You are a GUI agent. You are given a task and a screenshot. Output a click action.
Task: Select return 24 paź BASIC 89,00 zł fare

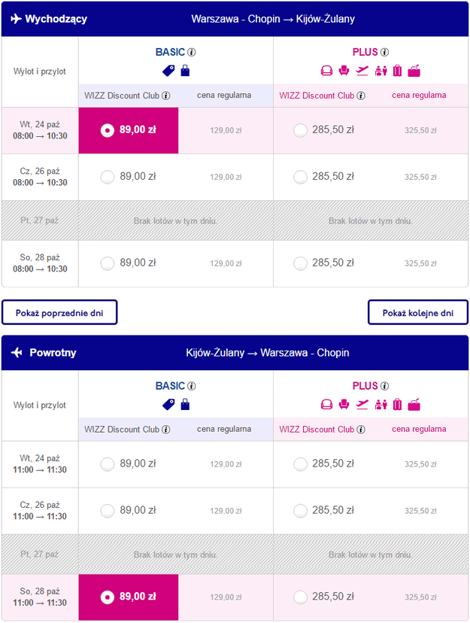[x=107, y=464]
